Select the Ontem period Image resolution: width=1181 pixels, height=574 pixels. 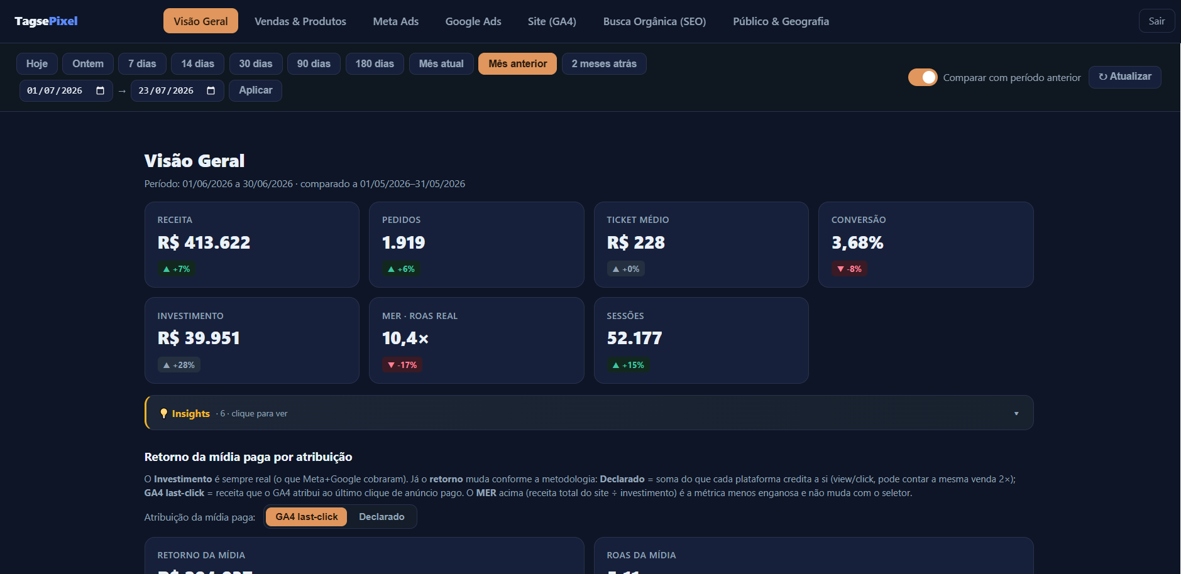[x=88, y=63]
